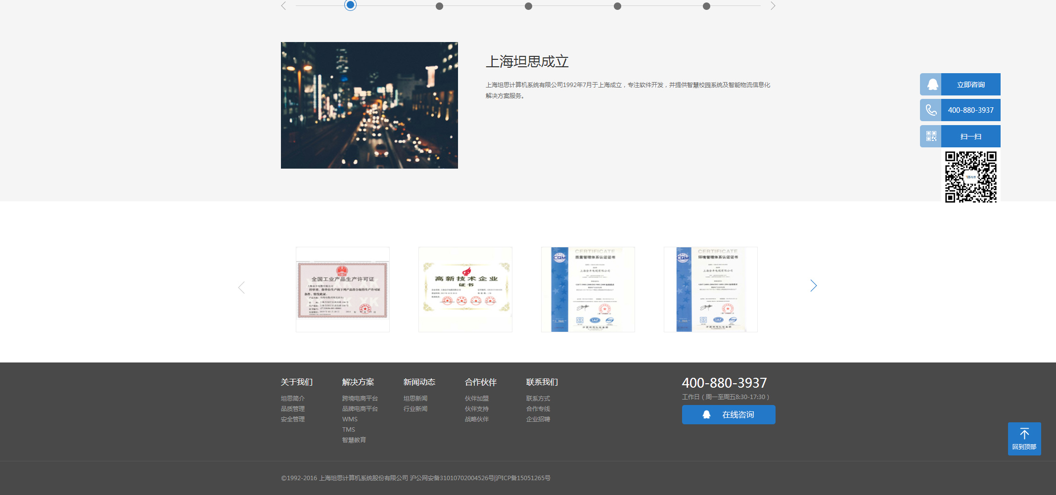The width and height of the screenshot is (1056, 495).
Task: Click the 回到顶部 back-to-top arrow
Action: coord(1024,439)
